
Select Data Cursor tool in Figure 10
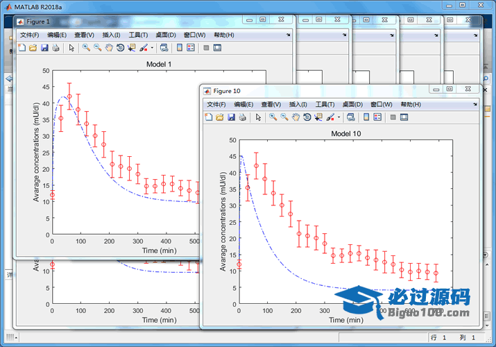click(x=318, y=117)
